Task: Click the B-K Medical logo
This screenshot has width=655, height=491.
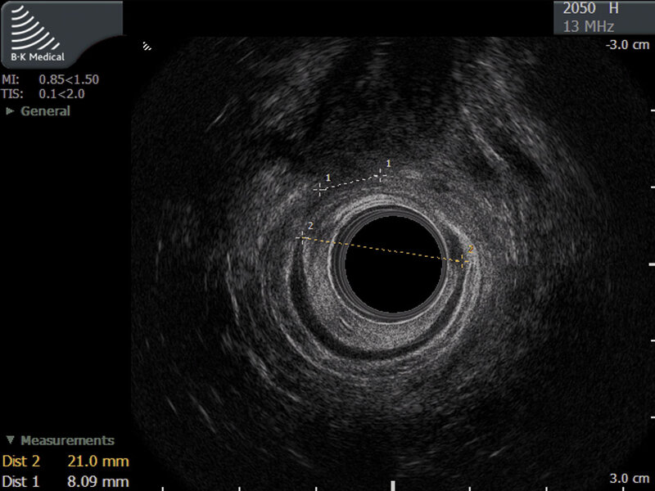Action: point(38,34)
